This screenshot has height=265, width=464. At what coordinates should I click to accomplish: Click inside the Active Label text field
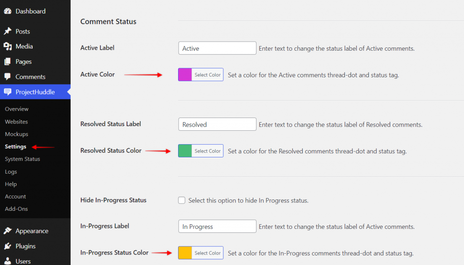(217, 48)
